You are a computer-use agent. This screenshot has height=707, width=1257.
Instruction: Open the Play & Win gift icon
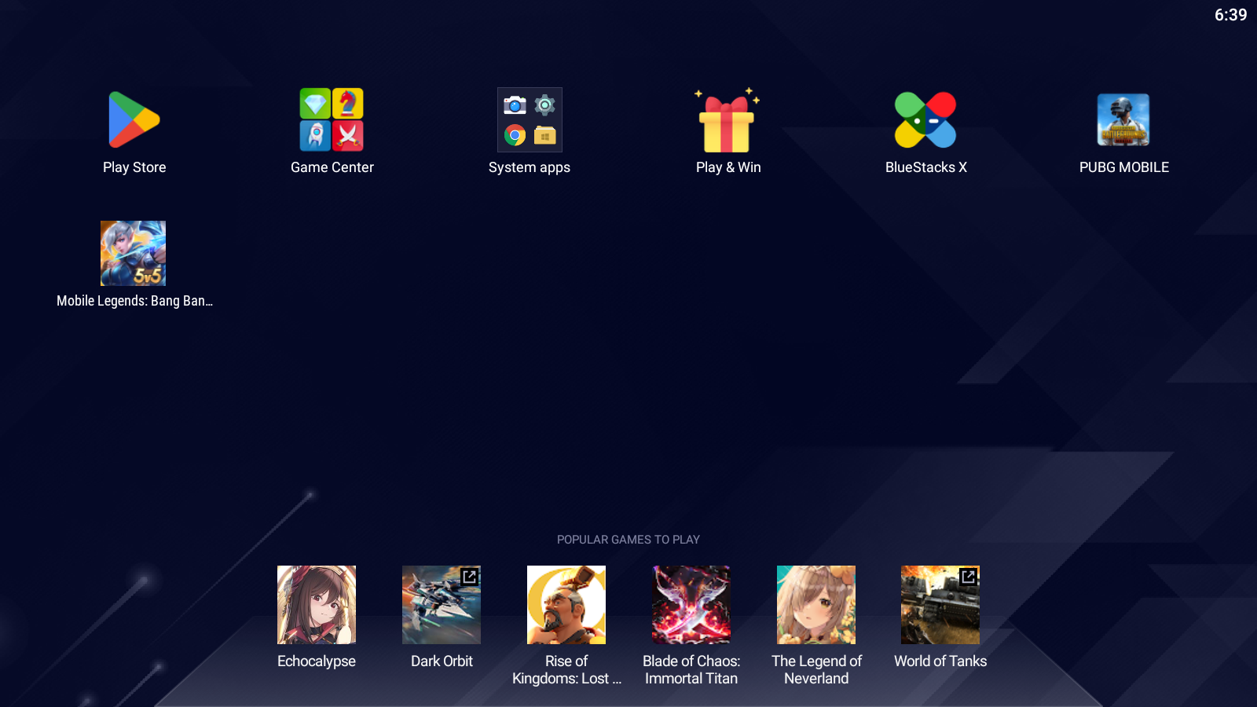click(727, 120)
